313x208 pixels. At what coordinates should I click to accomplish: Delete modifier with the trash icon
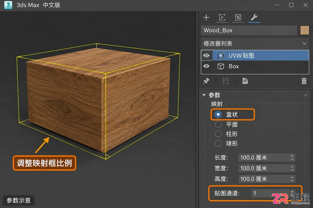(x=304, y=81)
